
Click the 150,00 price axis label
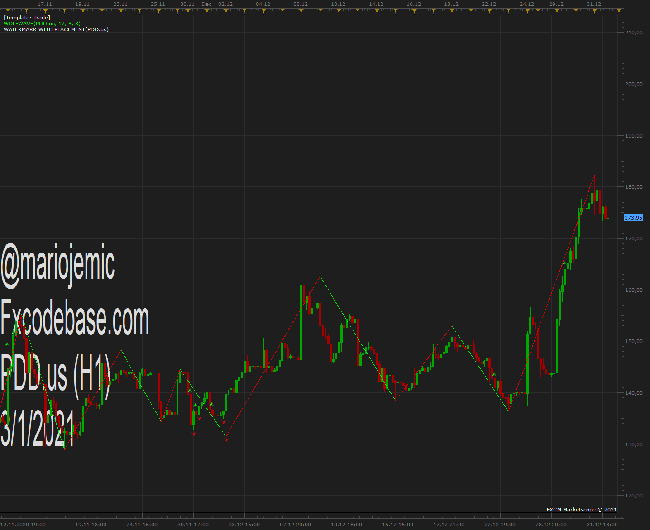[634, 341]
